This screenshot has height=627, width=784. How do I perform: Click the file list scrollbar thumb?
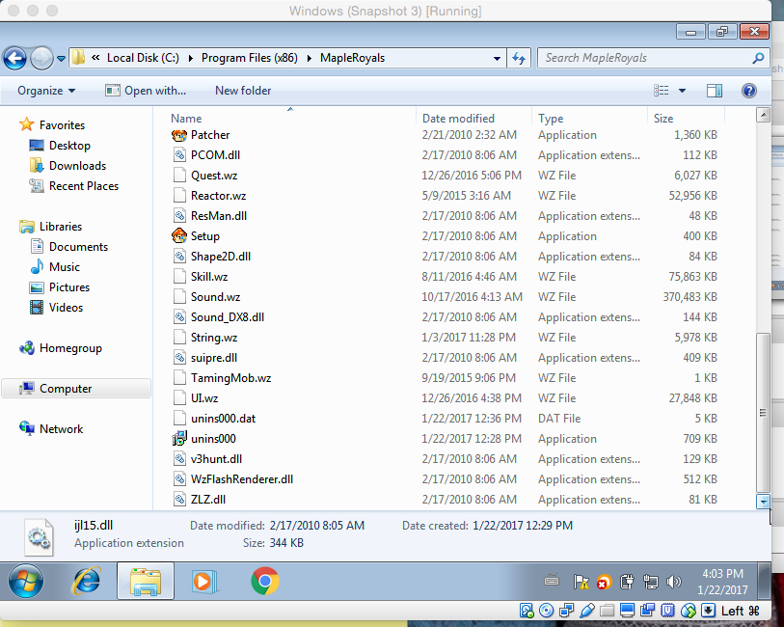[763, 413]
